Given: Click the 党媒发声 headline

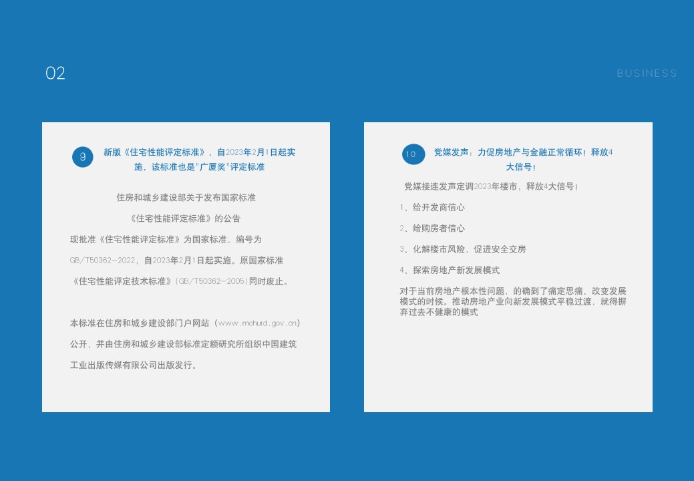Looking at the screenshot, I should [523, 152].
